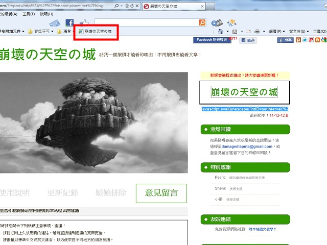This screenshot has width=327, height=245.
Task: Open the 海盜 favorites folder
Action: tap(64, 32)
